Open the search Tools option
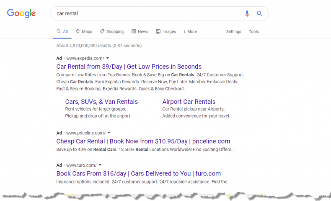 coord(253,31)
